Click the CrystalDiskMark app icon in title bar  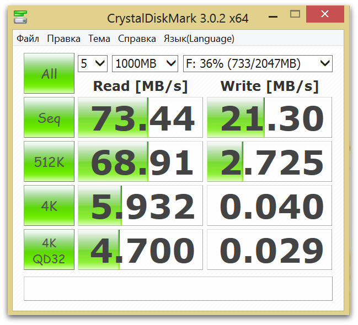20,17
